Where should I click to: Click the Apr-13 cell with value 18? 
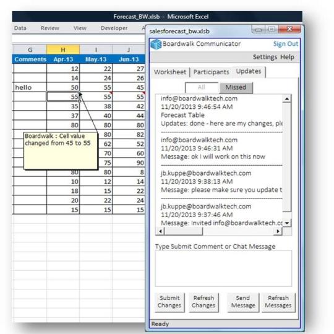coord(63,191)
